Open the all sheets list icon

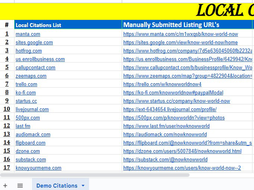tap(20, 185)
